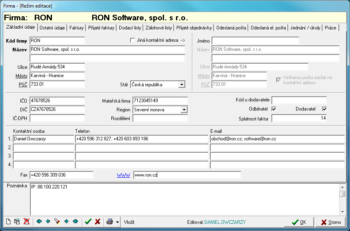Click the IČO input field
The image size is (350, 231).
tap(57, 101)
